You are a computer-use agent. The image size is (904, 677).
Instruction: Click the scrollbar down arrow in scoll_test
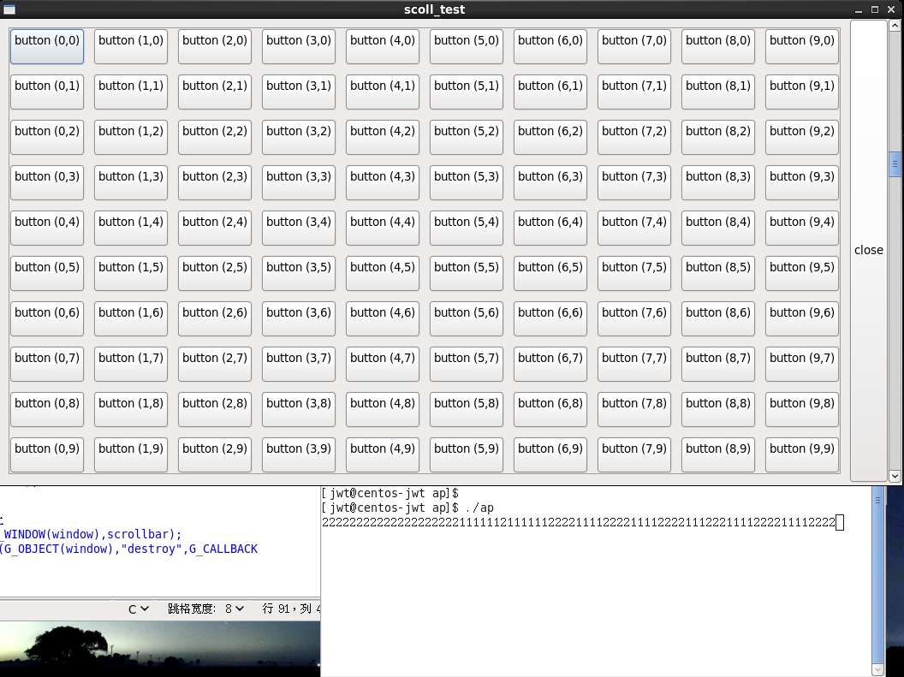[895, 476]
